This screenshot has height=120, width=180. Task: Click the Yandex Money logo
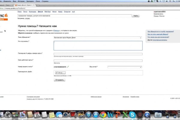point(4,16)
